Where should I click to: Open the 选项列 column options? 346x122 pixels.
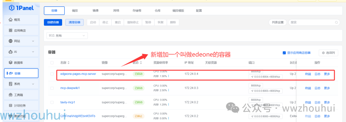[328, 53]
